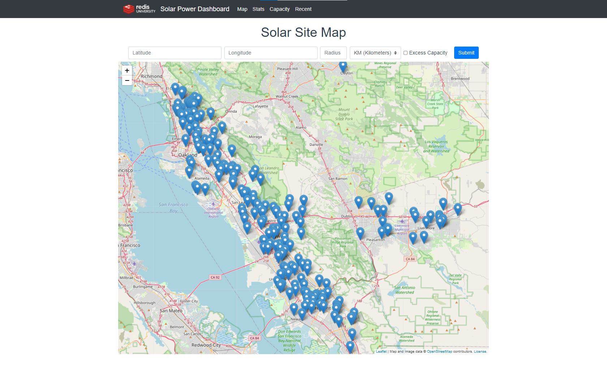This screenshot has width=607, height=379.
Task: Select the marker above Dublin label
Action: pyautogui.click(x=358, y=202)
